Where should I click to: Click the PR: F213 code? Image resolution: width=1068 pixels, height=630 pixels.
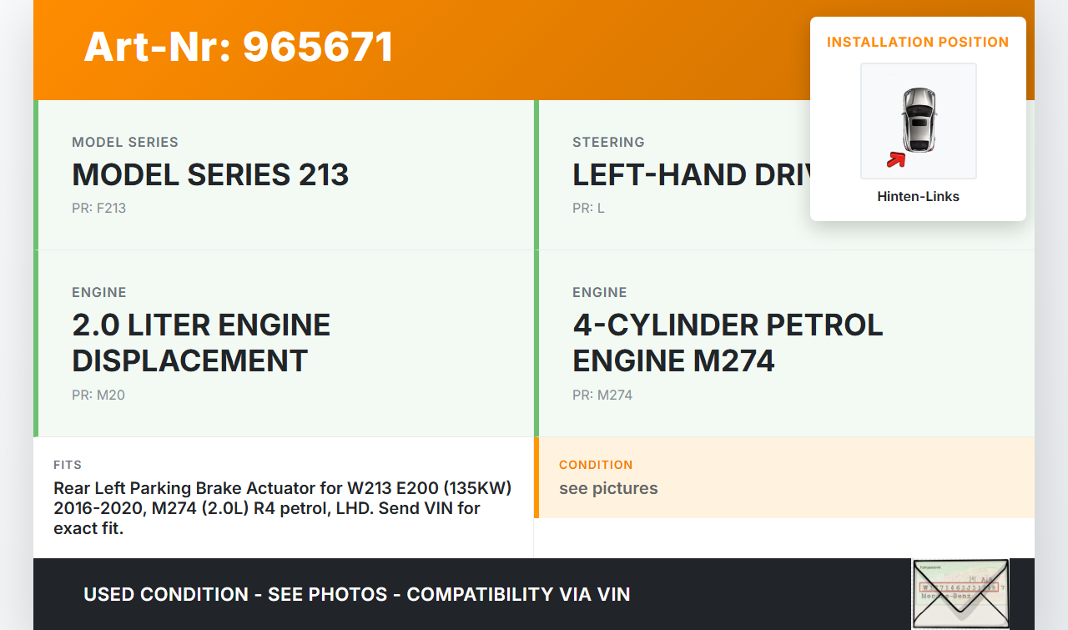[98, 208]
